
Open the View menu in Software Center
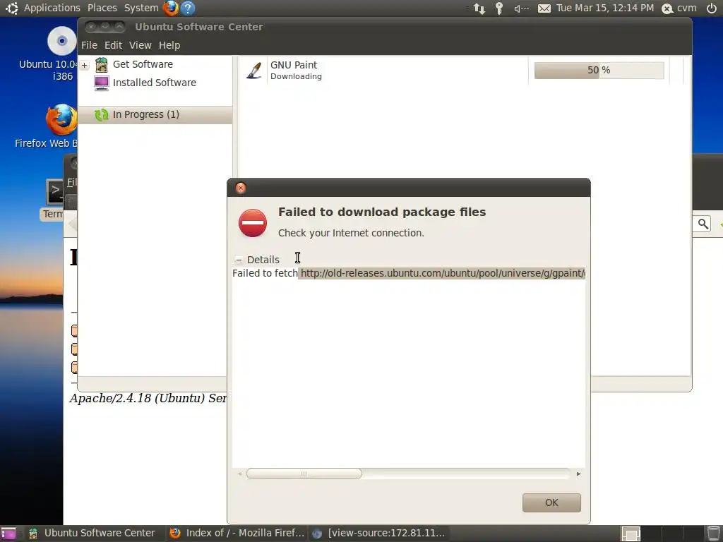click(x=141, y=45)
